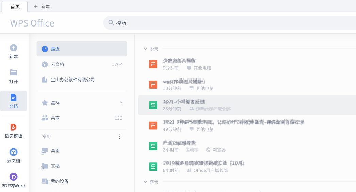Screen dimensions: 356x192
Task: Open the 我的设备 location
Action: (x=82, y=181)
